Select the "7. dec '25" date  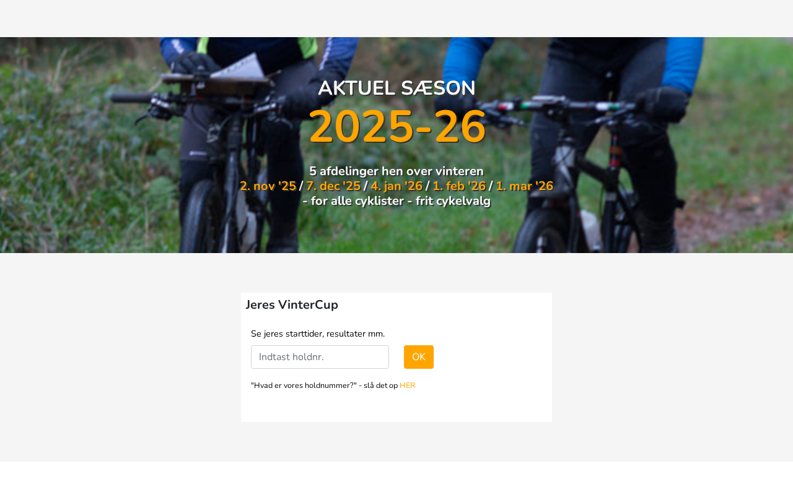coord(333,186)
